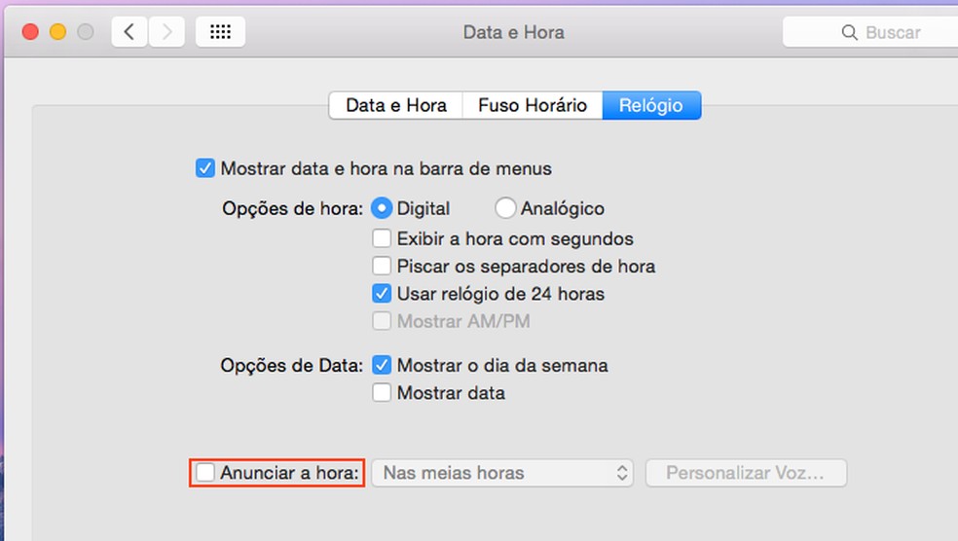
Task: Switch to the Data e Hora tab
Action: point(396,105)
